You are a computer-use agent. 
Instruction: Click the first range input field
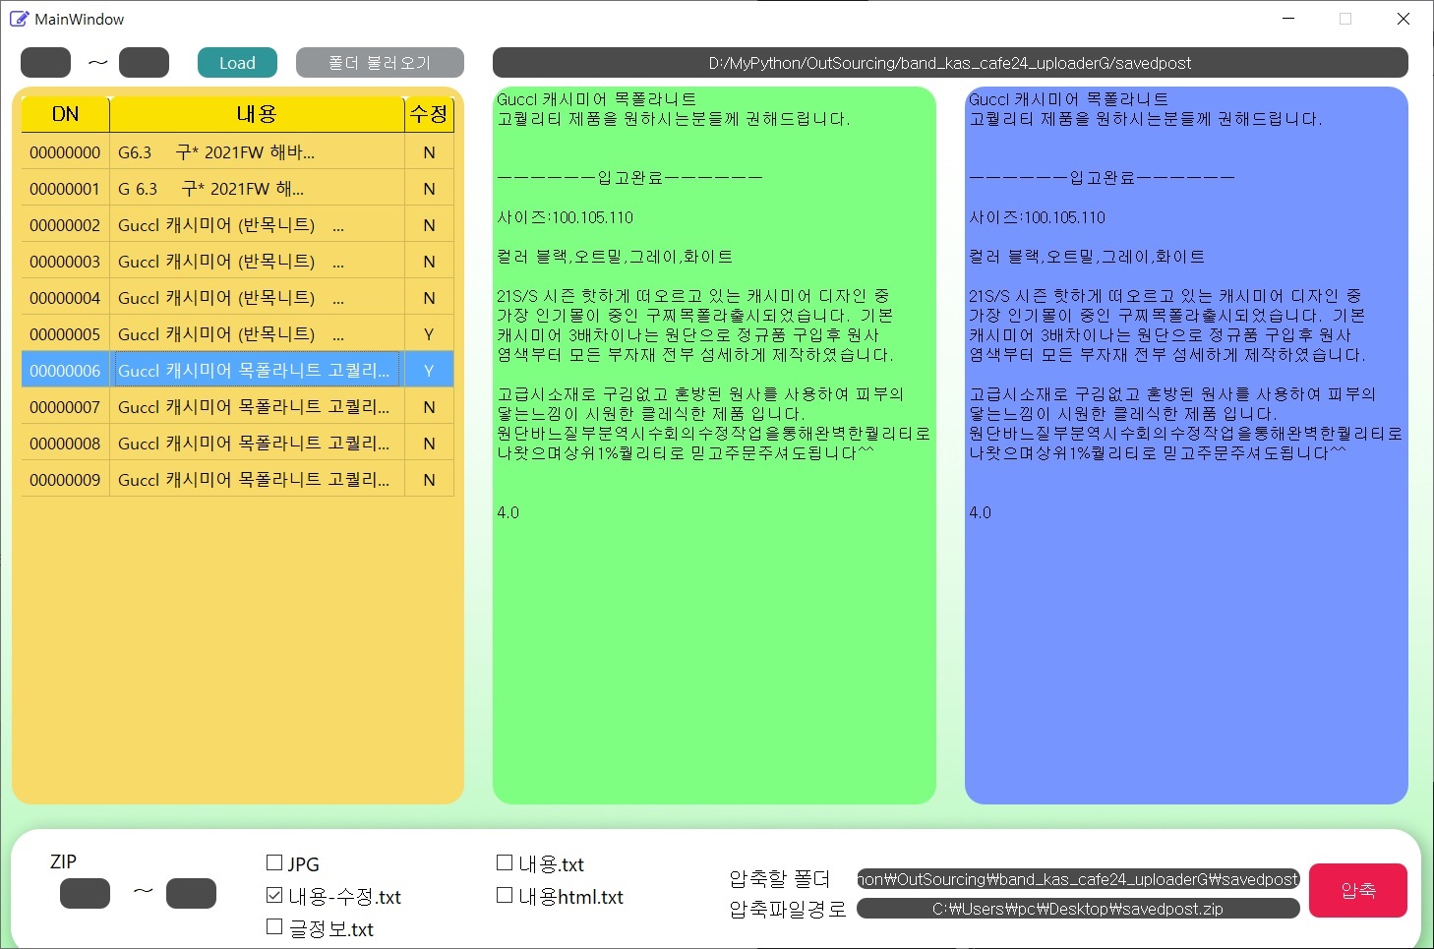(44, 62)
